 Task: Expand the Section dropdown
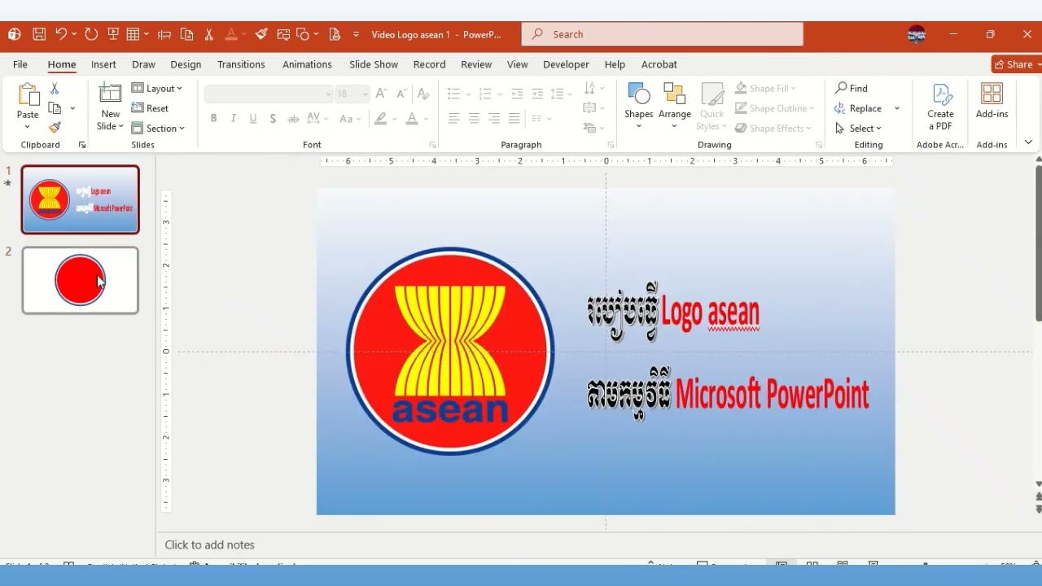[158, 128]
